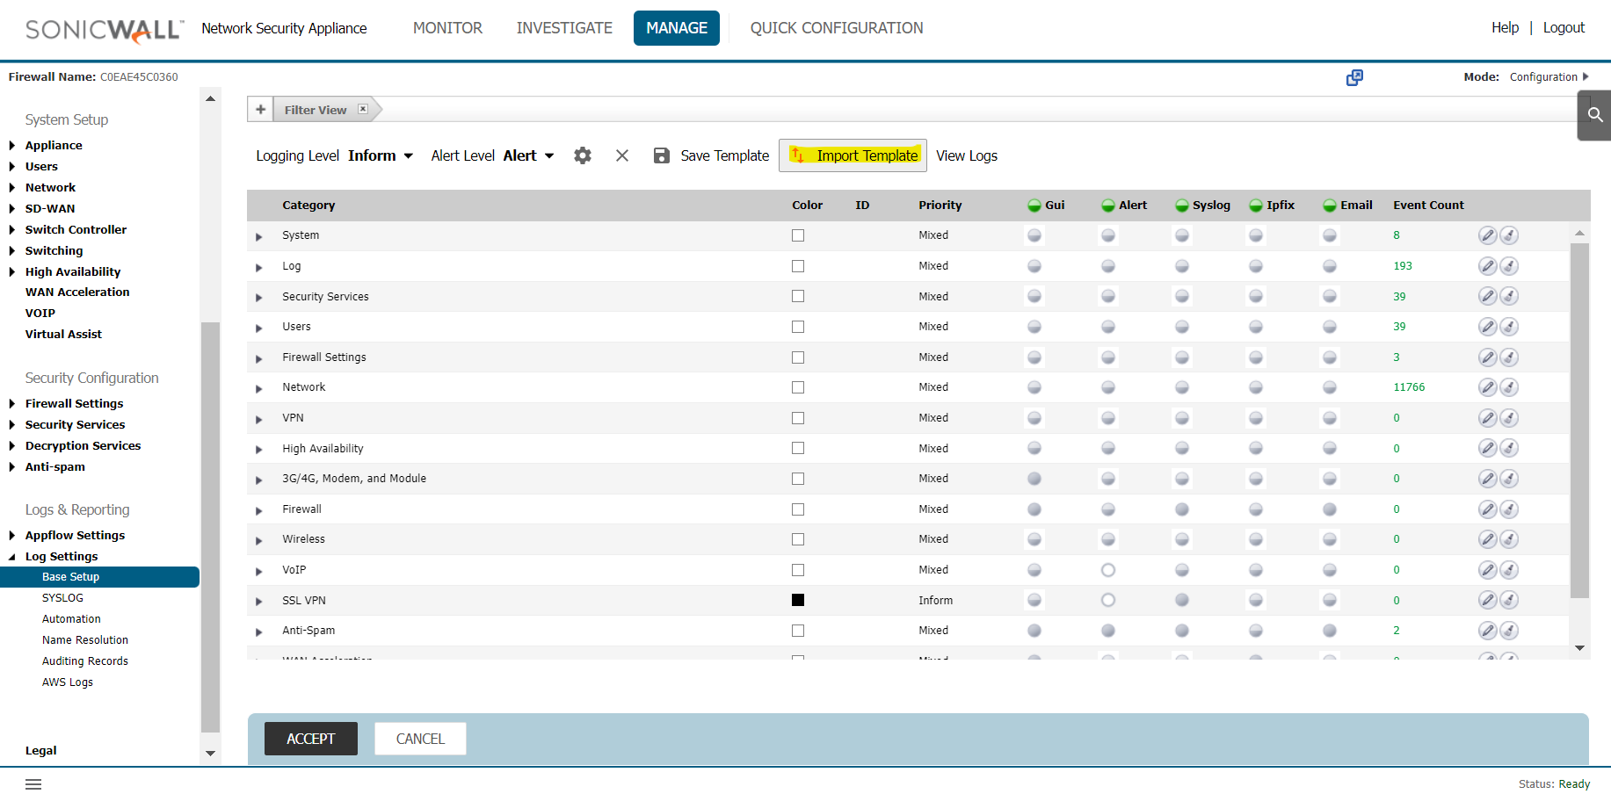
Task: Click the Gui column green header icon
Action: [1034, 206]
